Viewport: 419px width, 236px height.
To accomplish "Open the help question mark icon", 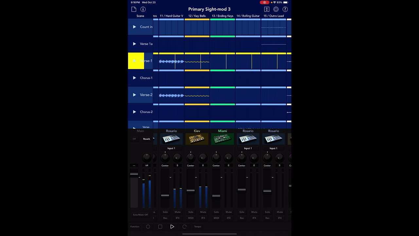I will coord(285,9).
